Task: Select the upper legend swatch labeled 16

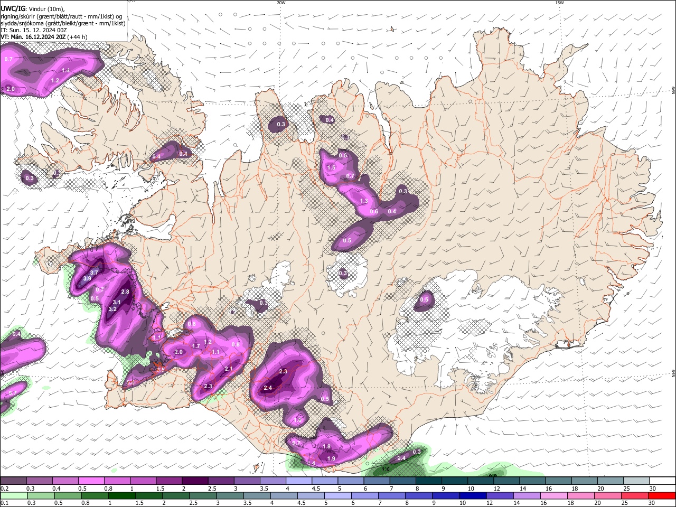Action: tap(558, 481)
